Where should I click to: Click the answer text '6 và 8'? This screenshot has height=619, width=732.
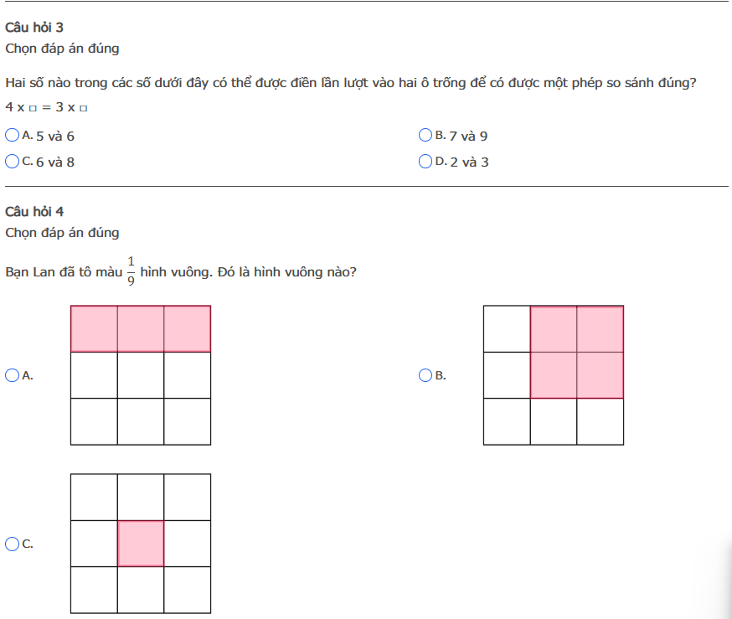pyautogui.click(x=55, y=162)
